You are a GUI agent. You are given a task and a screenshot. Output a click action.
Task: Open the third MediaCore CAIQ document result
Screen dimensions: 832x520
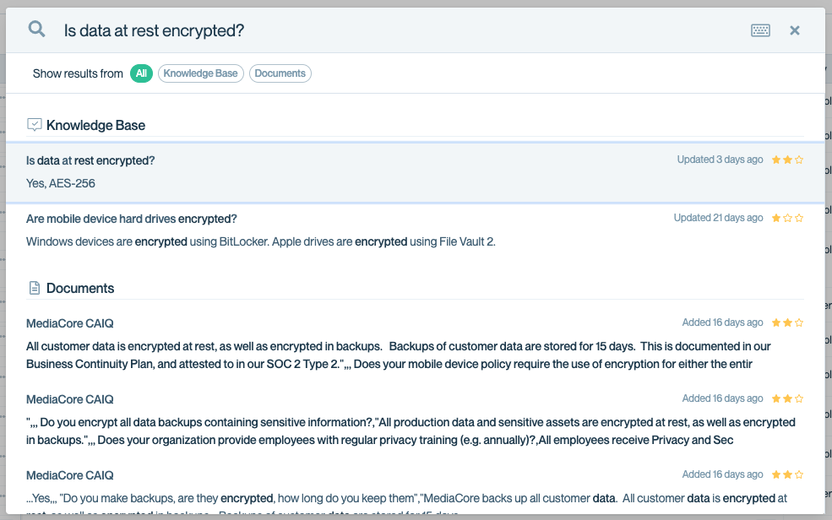(69, 475)
